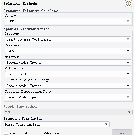This screenshot has height=135, width=134.
Task: Click the Specific Dissipation Rate dropdown arrow
Action: tap(128, 97)
